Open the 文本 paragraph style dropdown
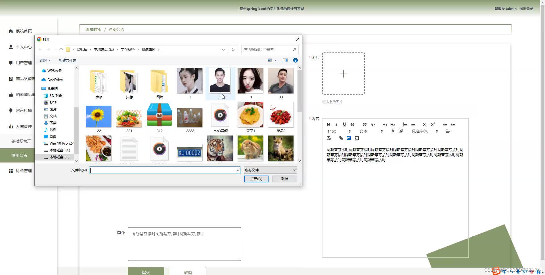 (x=371, y=131)
